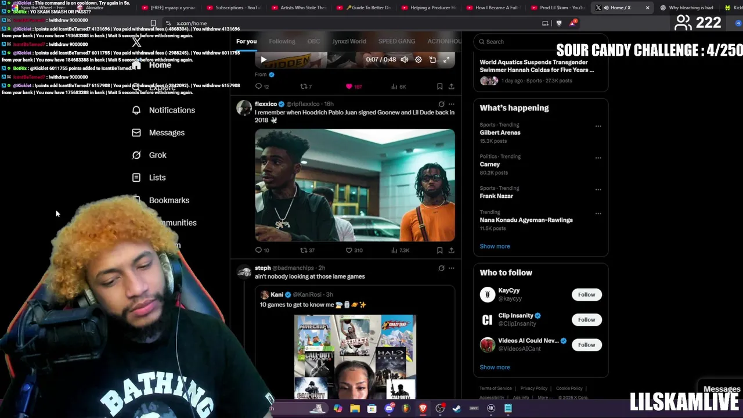Viewport: 743px width, 418px height.
Task: Open the Jynxzi World tab
Action: coord(349,41)
